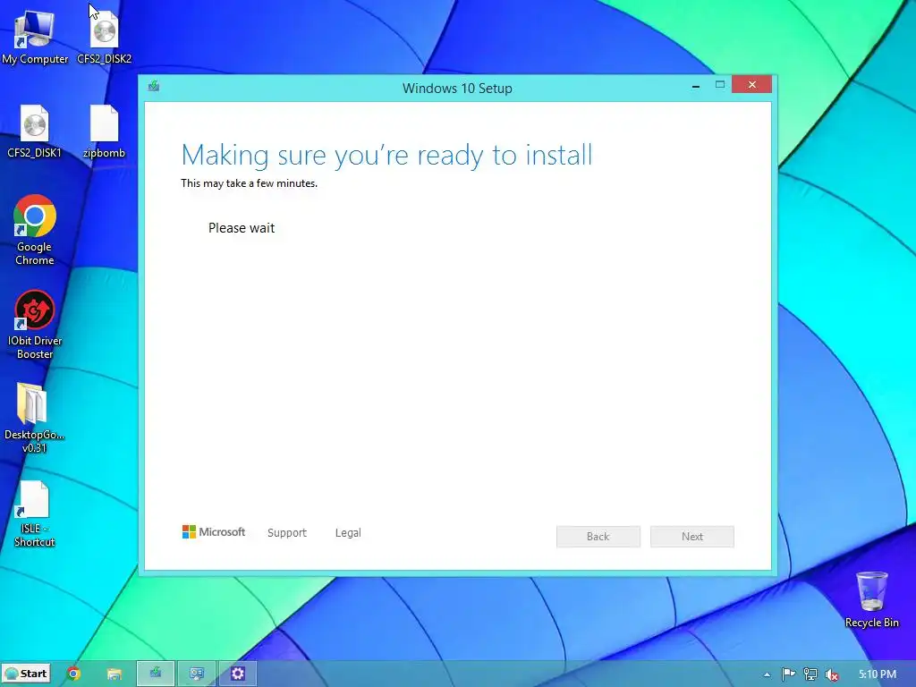This screenshot has width=916, height=687.
Task: Minimize the Windows 10 Setup window
Action: (696, 86)
